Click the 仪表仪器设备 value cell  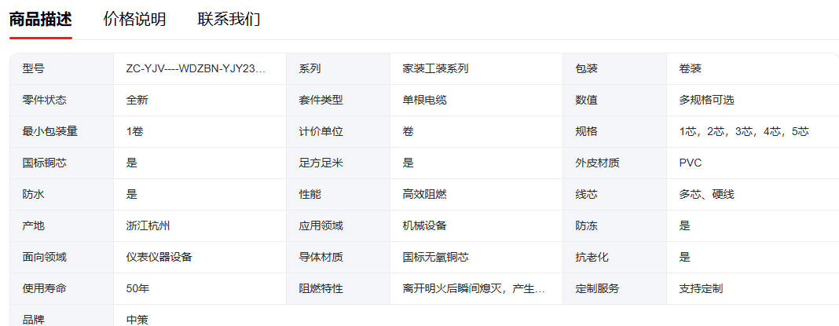click(x=159, y=257)
